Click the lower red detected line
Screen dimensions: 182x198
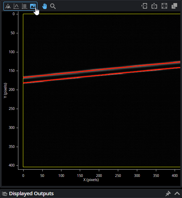click(x=102, y=75)
